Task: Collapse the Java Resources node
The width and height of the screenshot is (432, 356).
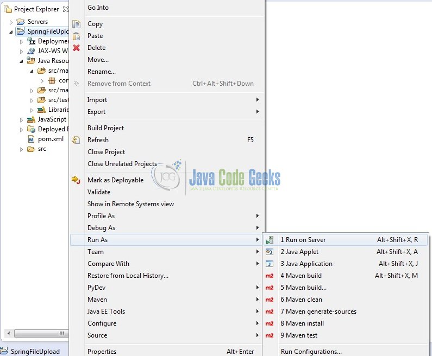Action: (22, 62)
